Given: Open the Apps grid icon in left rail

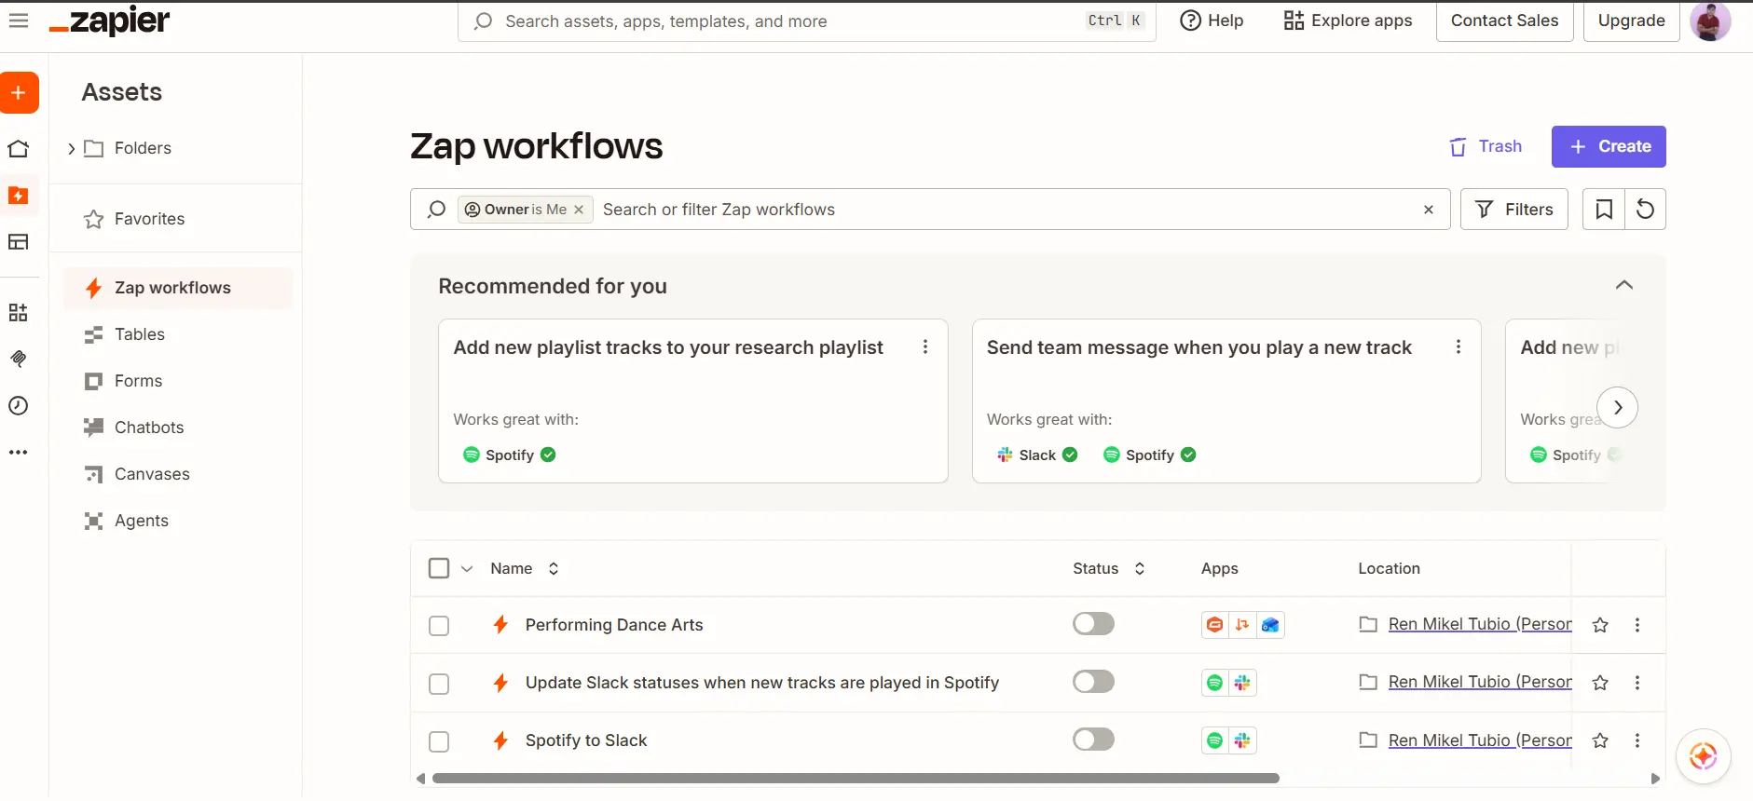Looking at the screenshot, I should coord(19,312).
